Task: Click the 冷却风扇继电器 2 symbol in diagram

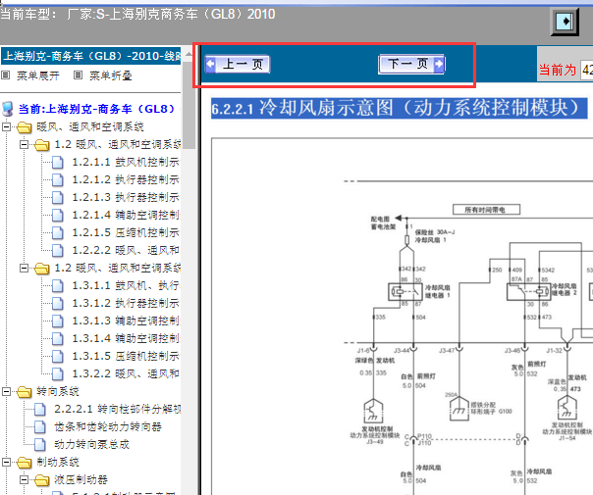Action: coord(528,292)
